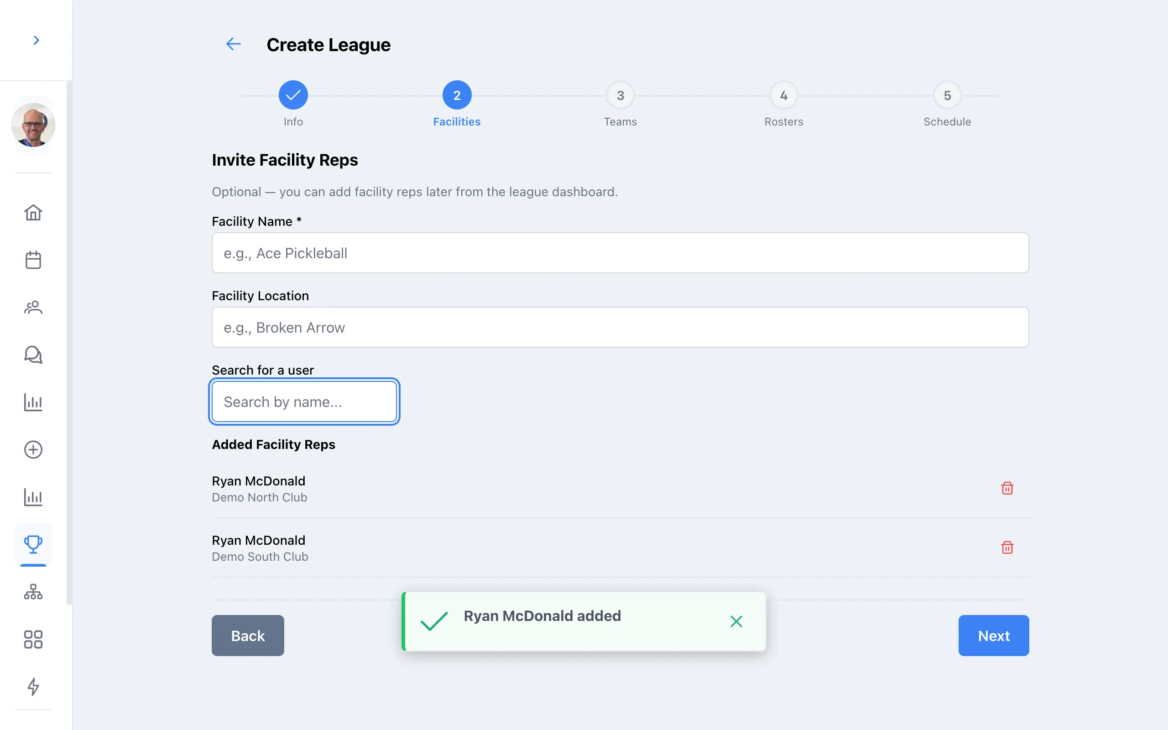This screenshot has width=1168, height=730.
Task: Open the user profile avatar
Action: click(x=33, y=125)
